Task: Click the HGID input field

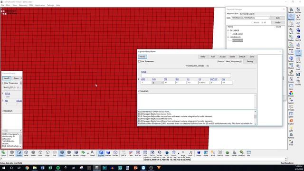Action: tap(146, 83)
